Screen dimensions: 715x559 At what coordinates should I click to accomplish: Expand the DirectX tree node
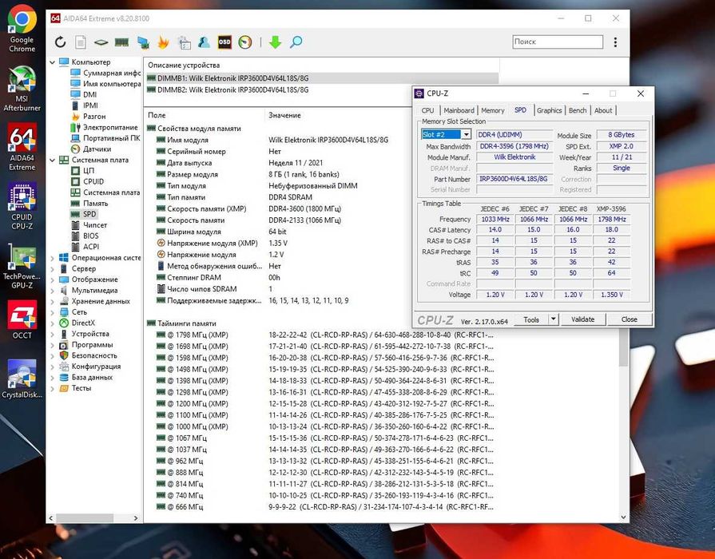pos(52,323)
